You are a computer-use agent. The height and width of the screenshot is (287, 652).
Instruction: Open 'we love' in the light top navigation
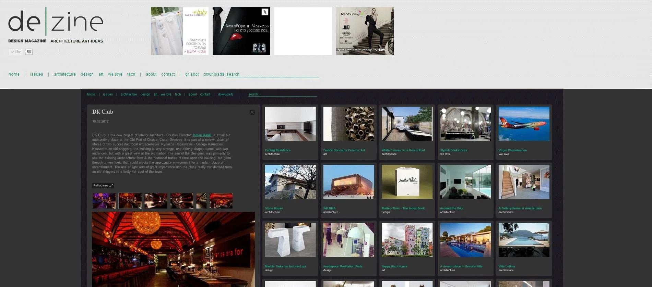tap(115, 74)
